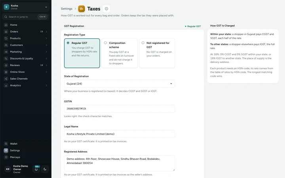
Task: Select Regular GST registration type
Action: point(82,53)
